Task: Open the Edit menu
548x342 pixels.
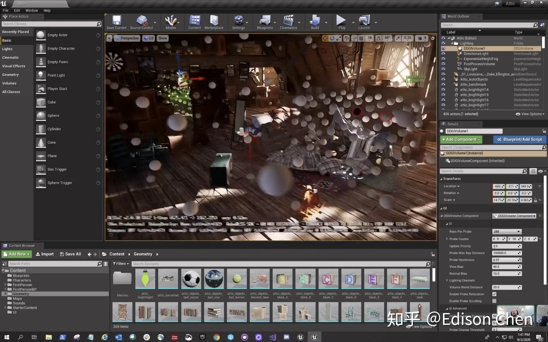Action: 17,10
